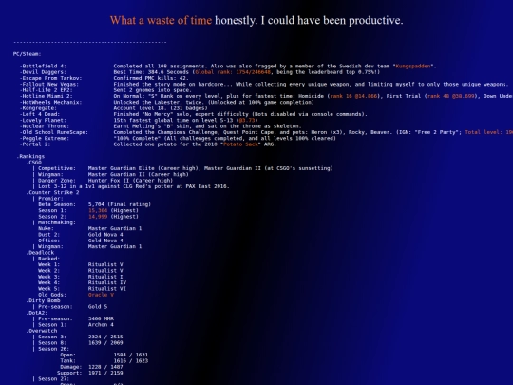Open the Lovely Planet time link
The image size is (513, 385).
[247, 120]
